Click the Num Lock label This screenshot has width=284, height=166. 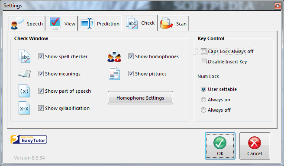[x=208, y=76]
